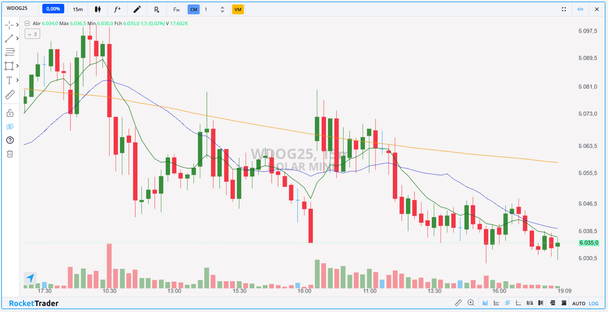This screenshot has height=312, width=608.
Task: Toggle the axis dashed line icon
Action: coord(518,303)
